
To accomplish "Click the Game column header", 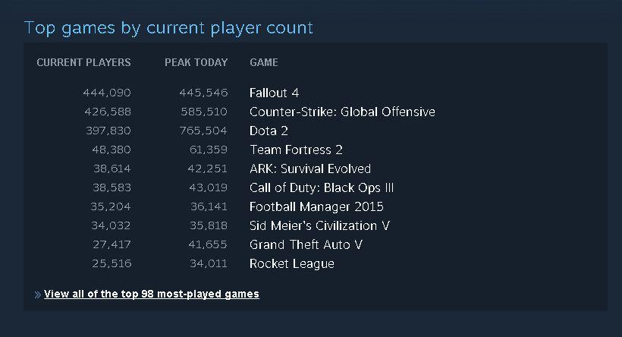I will click(264, 62).
